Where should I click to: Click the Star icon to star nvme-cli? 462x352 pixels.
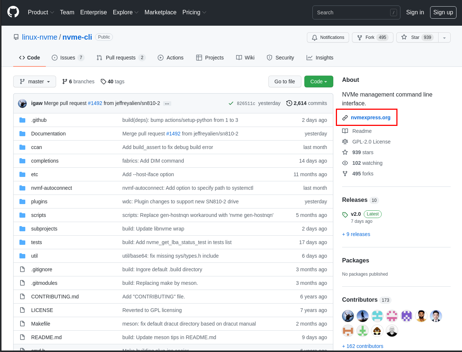click(x=404, y=37)
